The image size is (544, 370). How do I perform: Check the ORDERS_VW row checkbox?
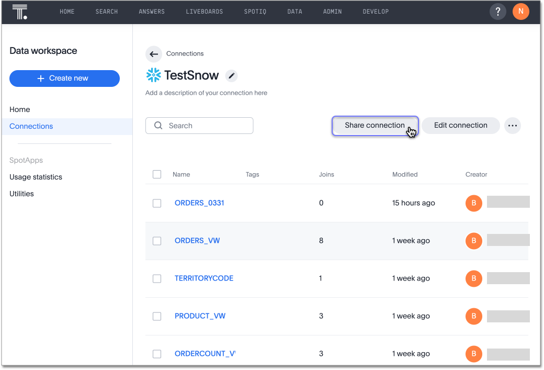point(157,241)
